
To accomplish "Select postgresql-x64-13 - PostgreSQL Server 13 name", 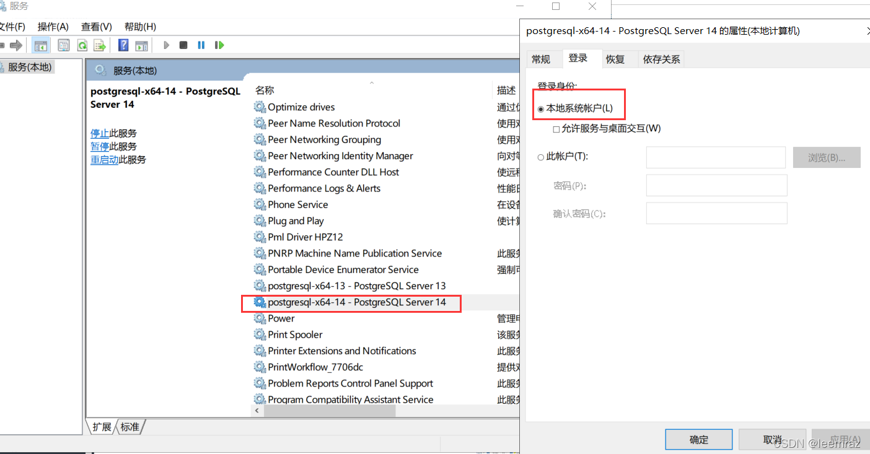I will pos(357,286).
